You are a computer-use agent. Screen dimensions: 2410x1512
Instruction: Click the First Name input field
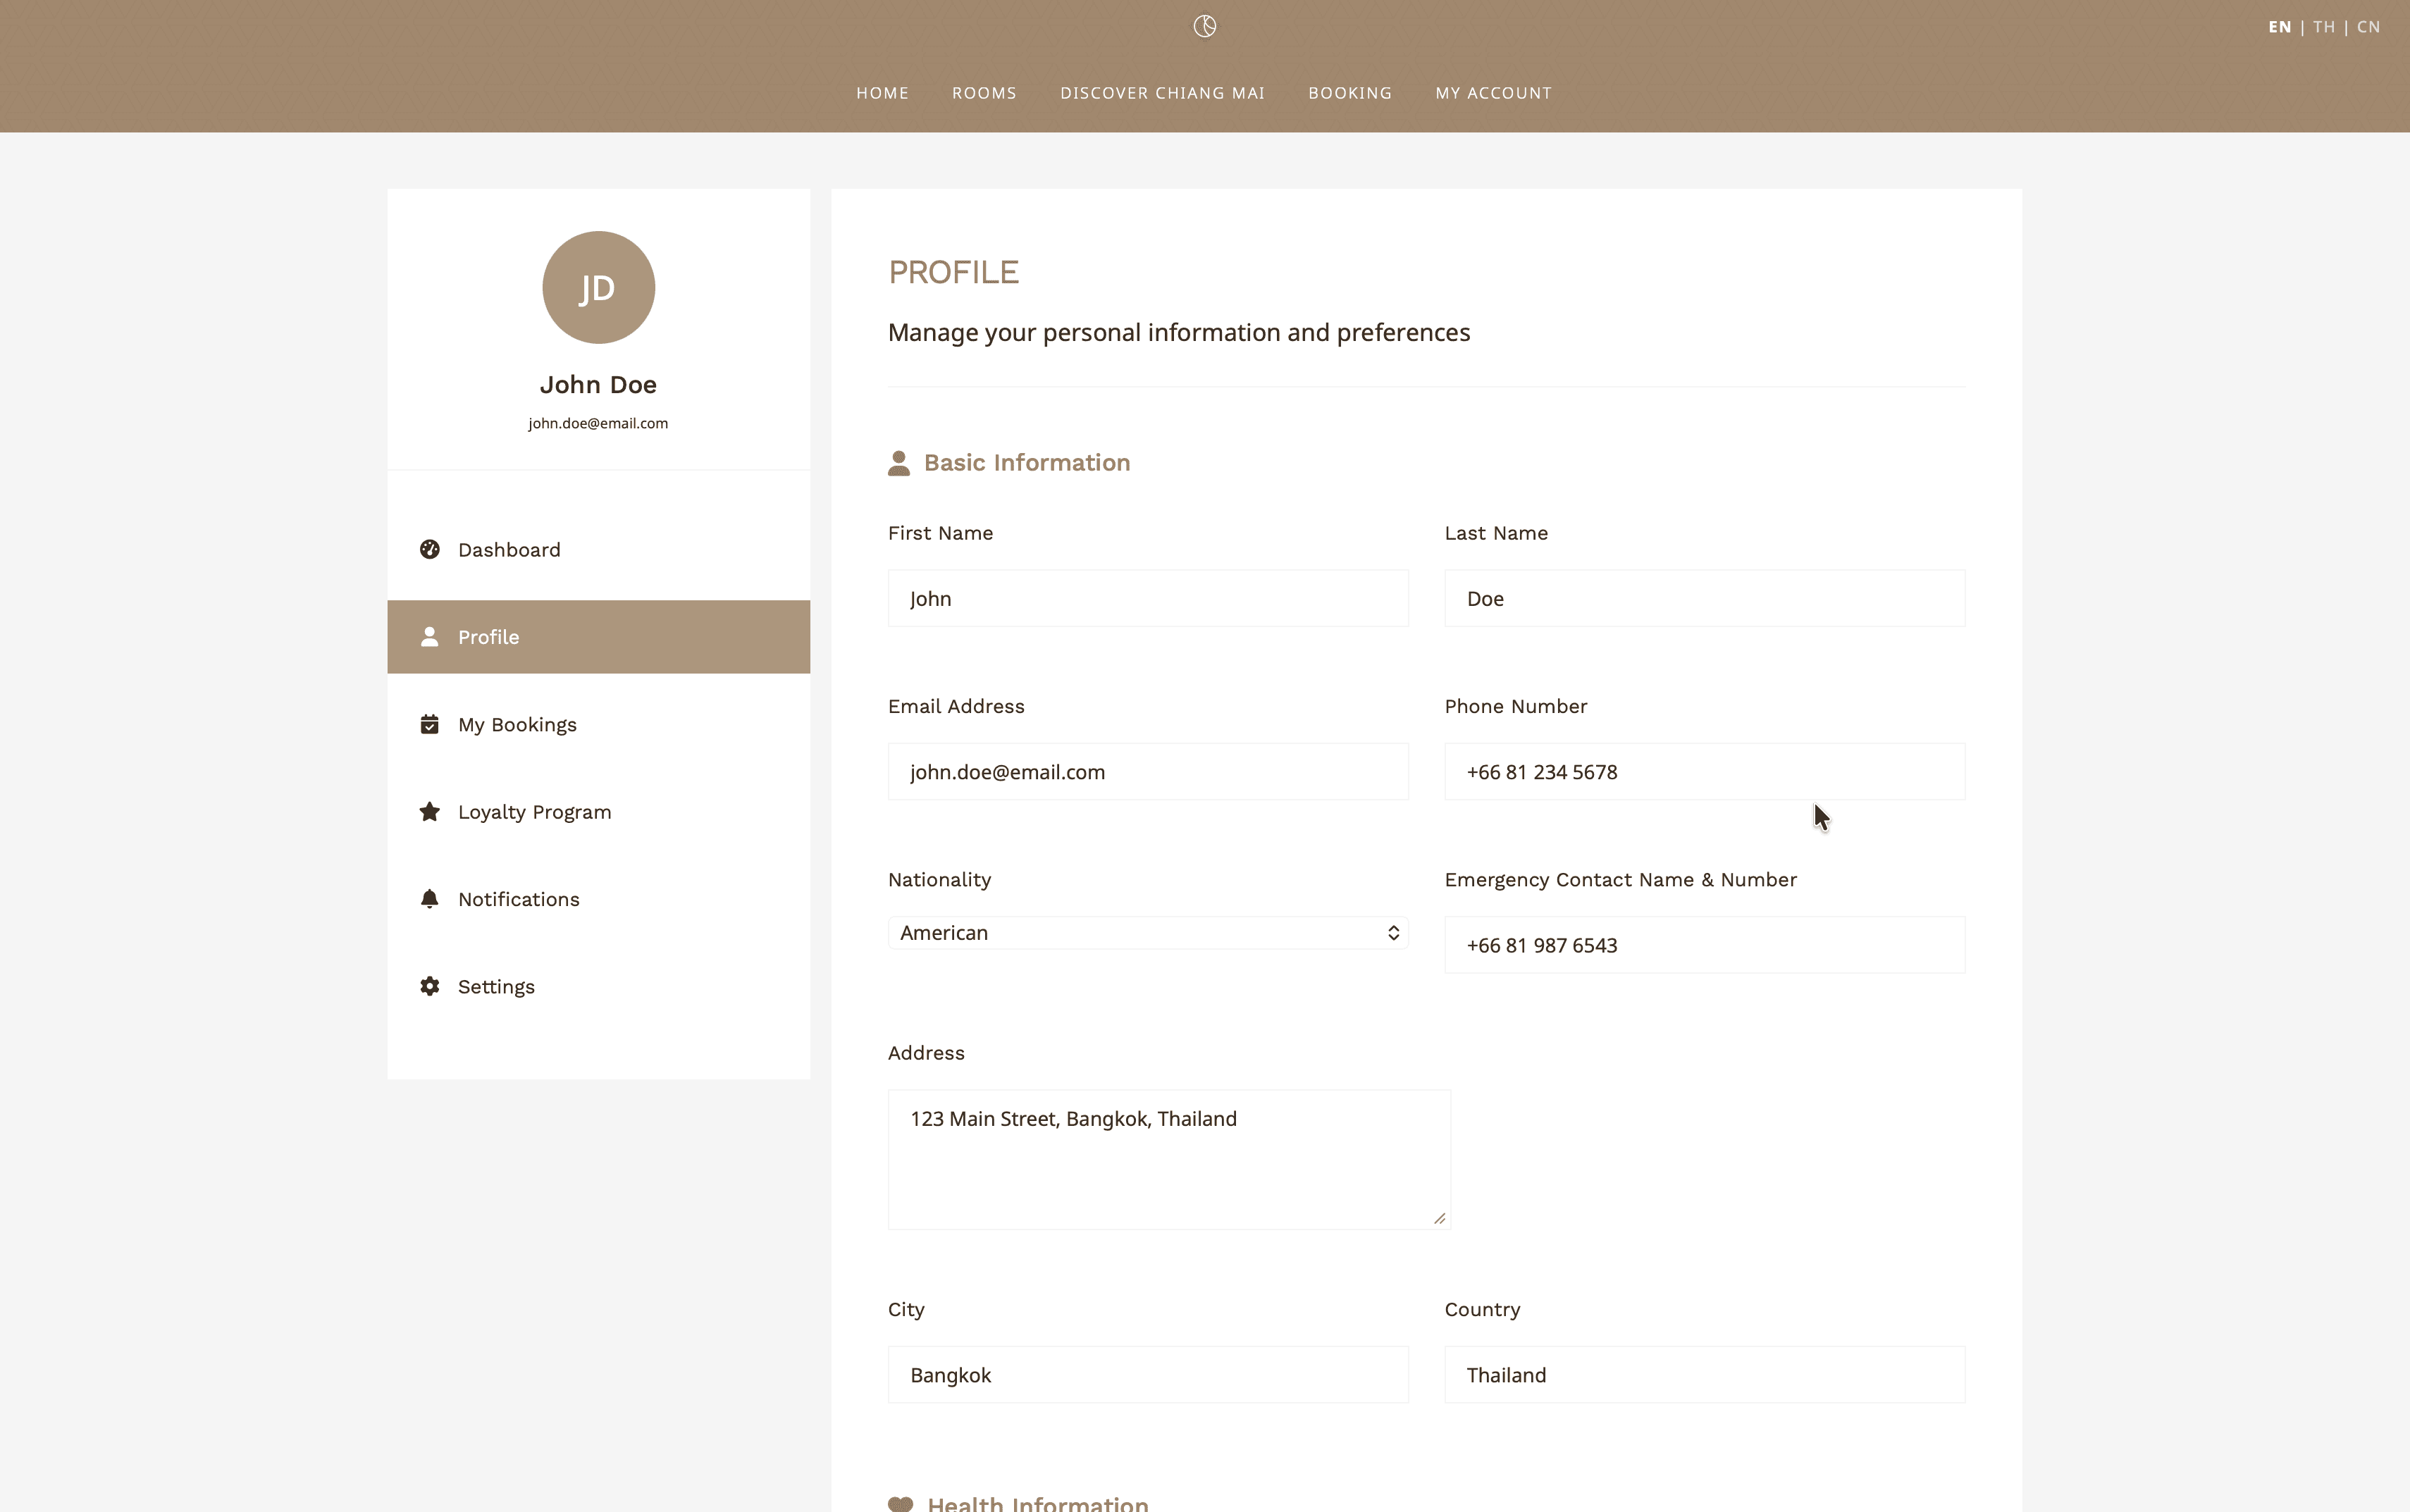(1148, 599)
